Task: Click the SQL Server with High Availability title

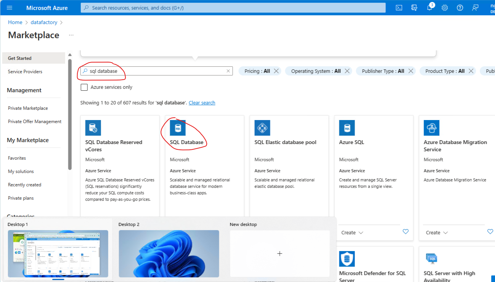Action: pos(449,277)
